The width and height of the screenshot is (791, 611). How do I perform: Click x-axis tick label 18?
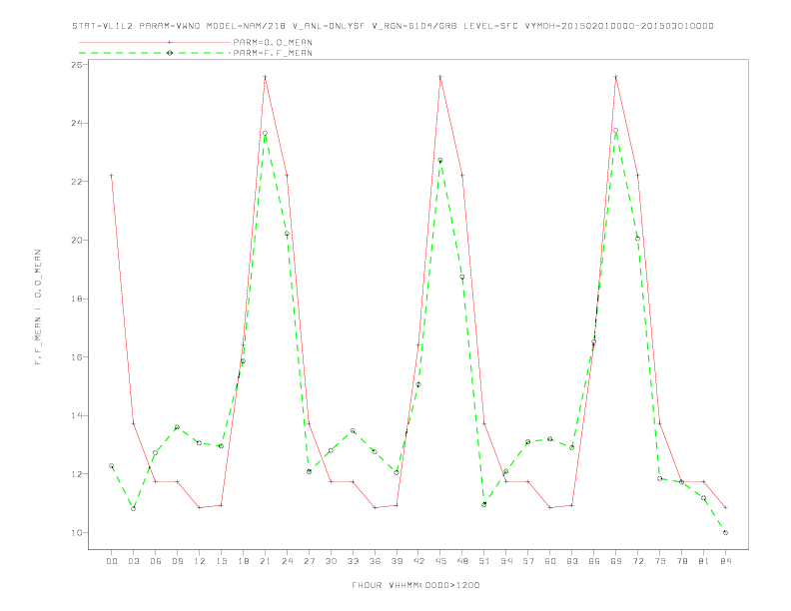[x=243, y=561]
